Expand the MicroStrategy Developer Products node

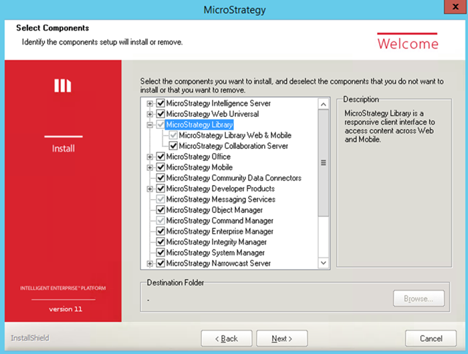tap(150, 189)
